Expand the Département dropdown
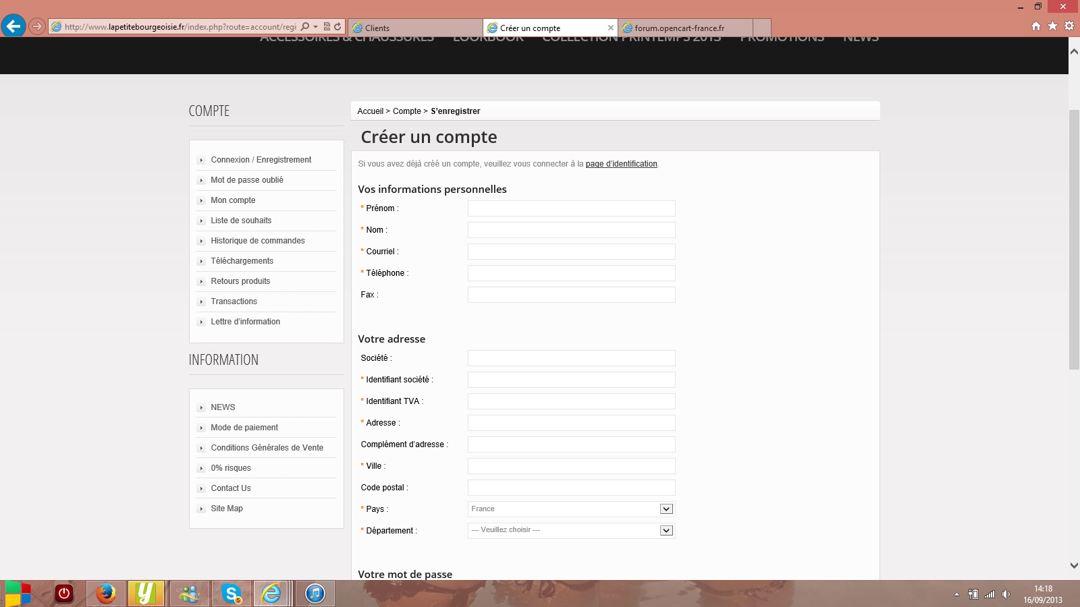 tap(666, 531)
